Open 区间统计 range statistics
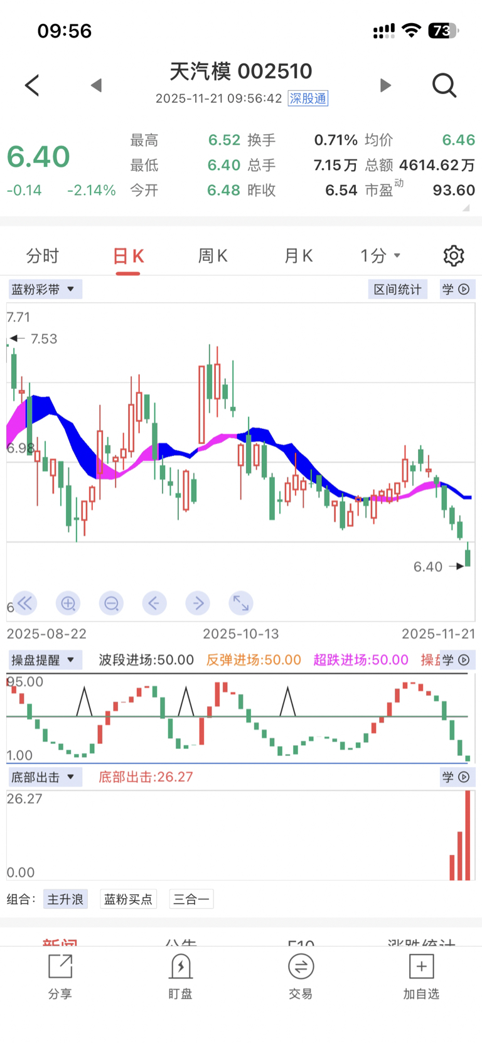The height and width of the screenshot is (1043, 482). pos(397,289)
